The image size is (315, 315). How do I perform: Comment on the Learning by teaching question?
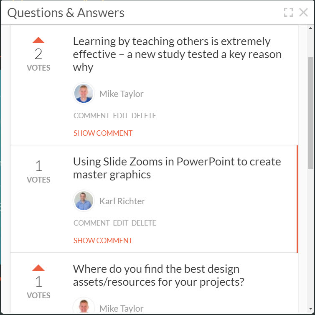(x=91, y=116)
